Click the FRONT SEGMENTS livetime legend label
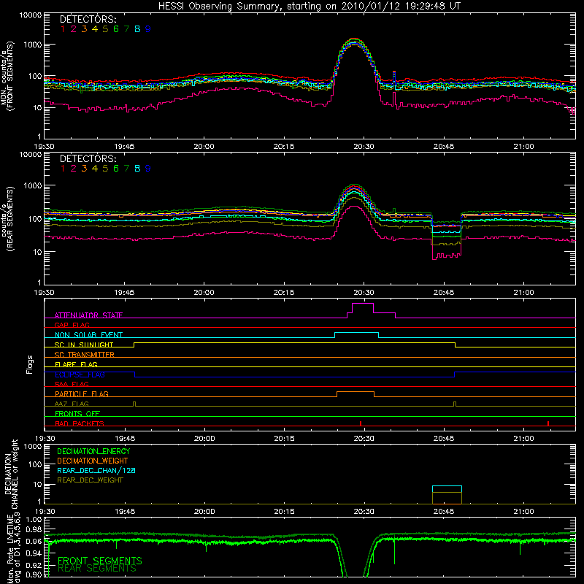This screenshot has height=584, width=584. coord(100,561)
